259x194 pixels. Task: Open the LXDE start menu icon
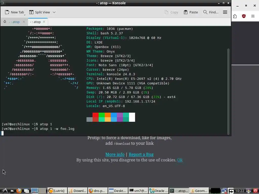pyautogui.click(x=5, y=191)
